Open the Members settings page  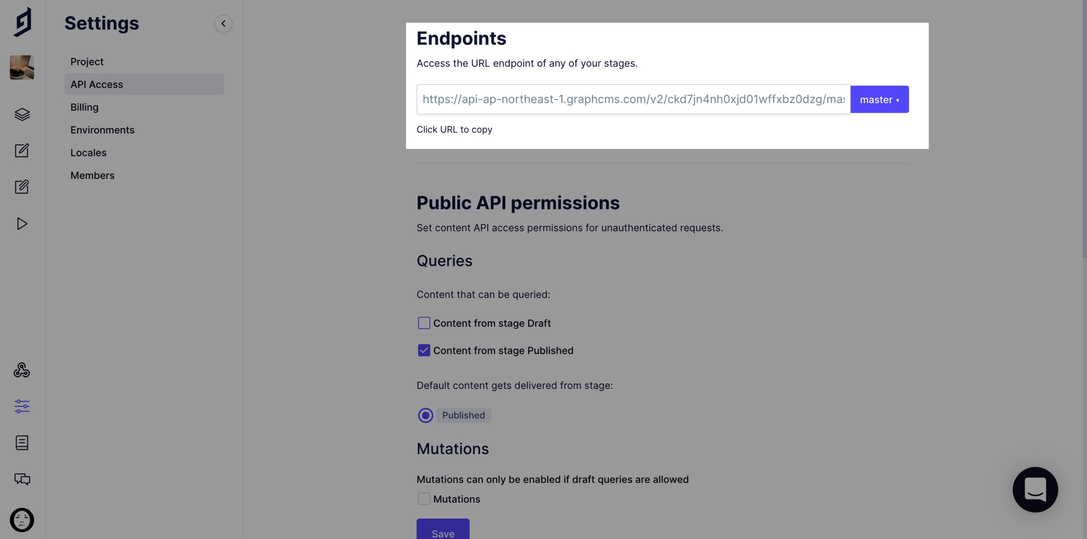(92, 175)
